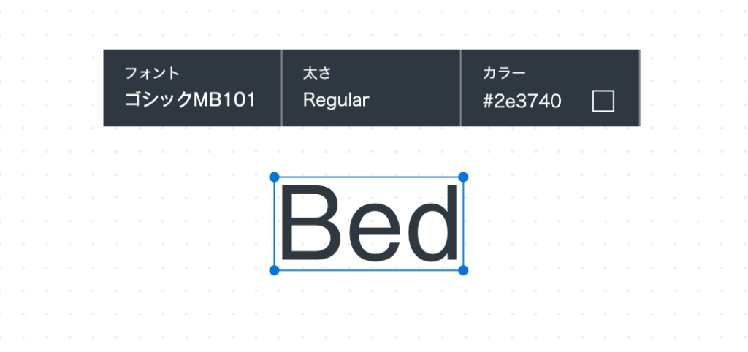Open the Regular weight dropdown

tap(336, 100)
